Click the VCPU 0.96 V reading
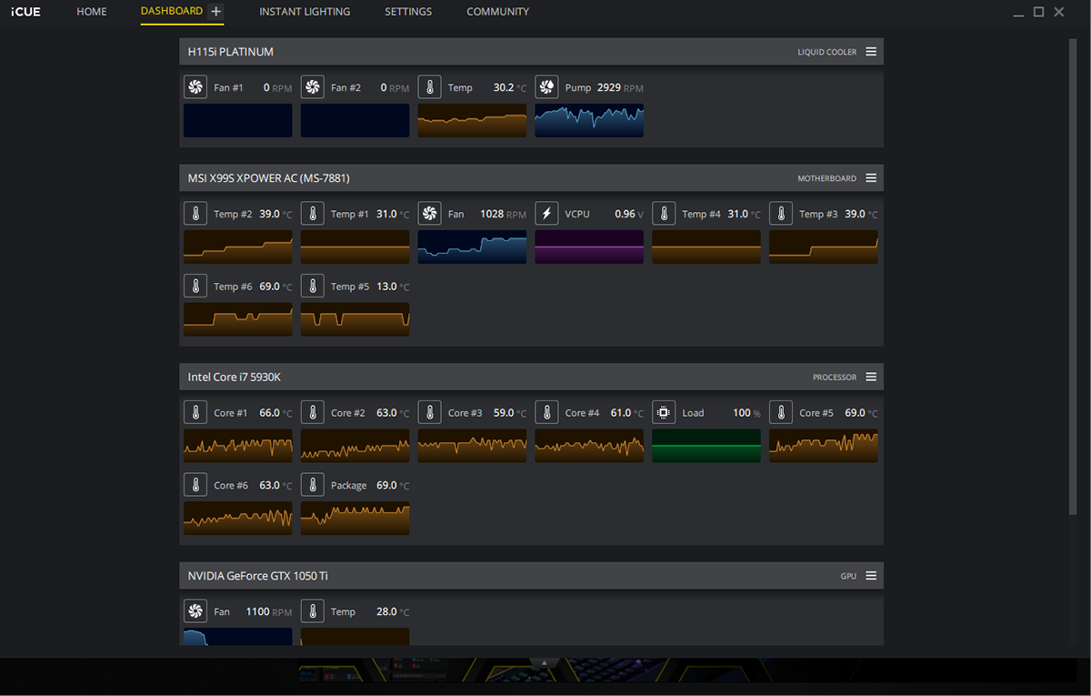Image resolution: width=1091 pixels, height=696 pixels. click(x=628, y=215)
